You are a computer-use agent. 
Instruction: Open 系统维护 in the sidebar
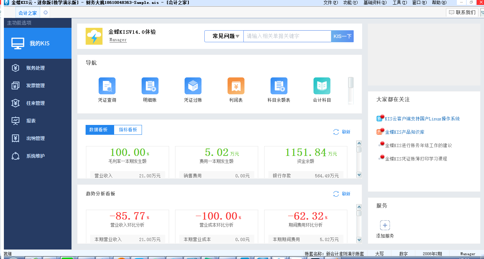point(35,156)
